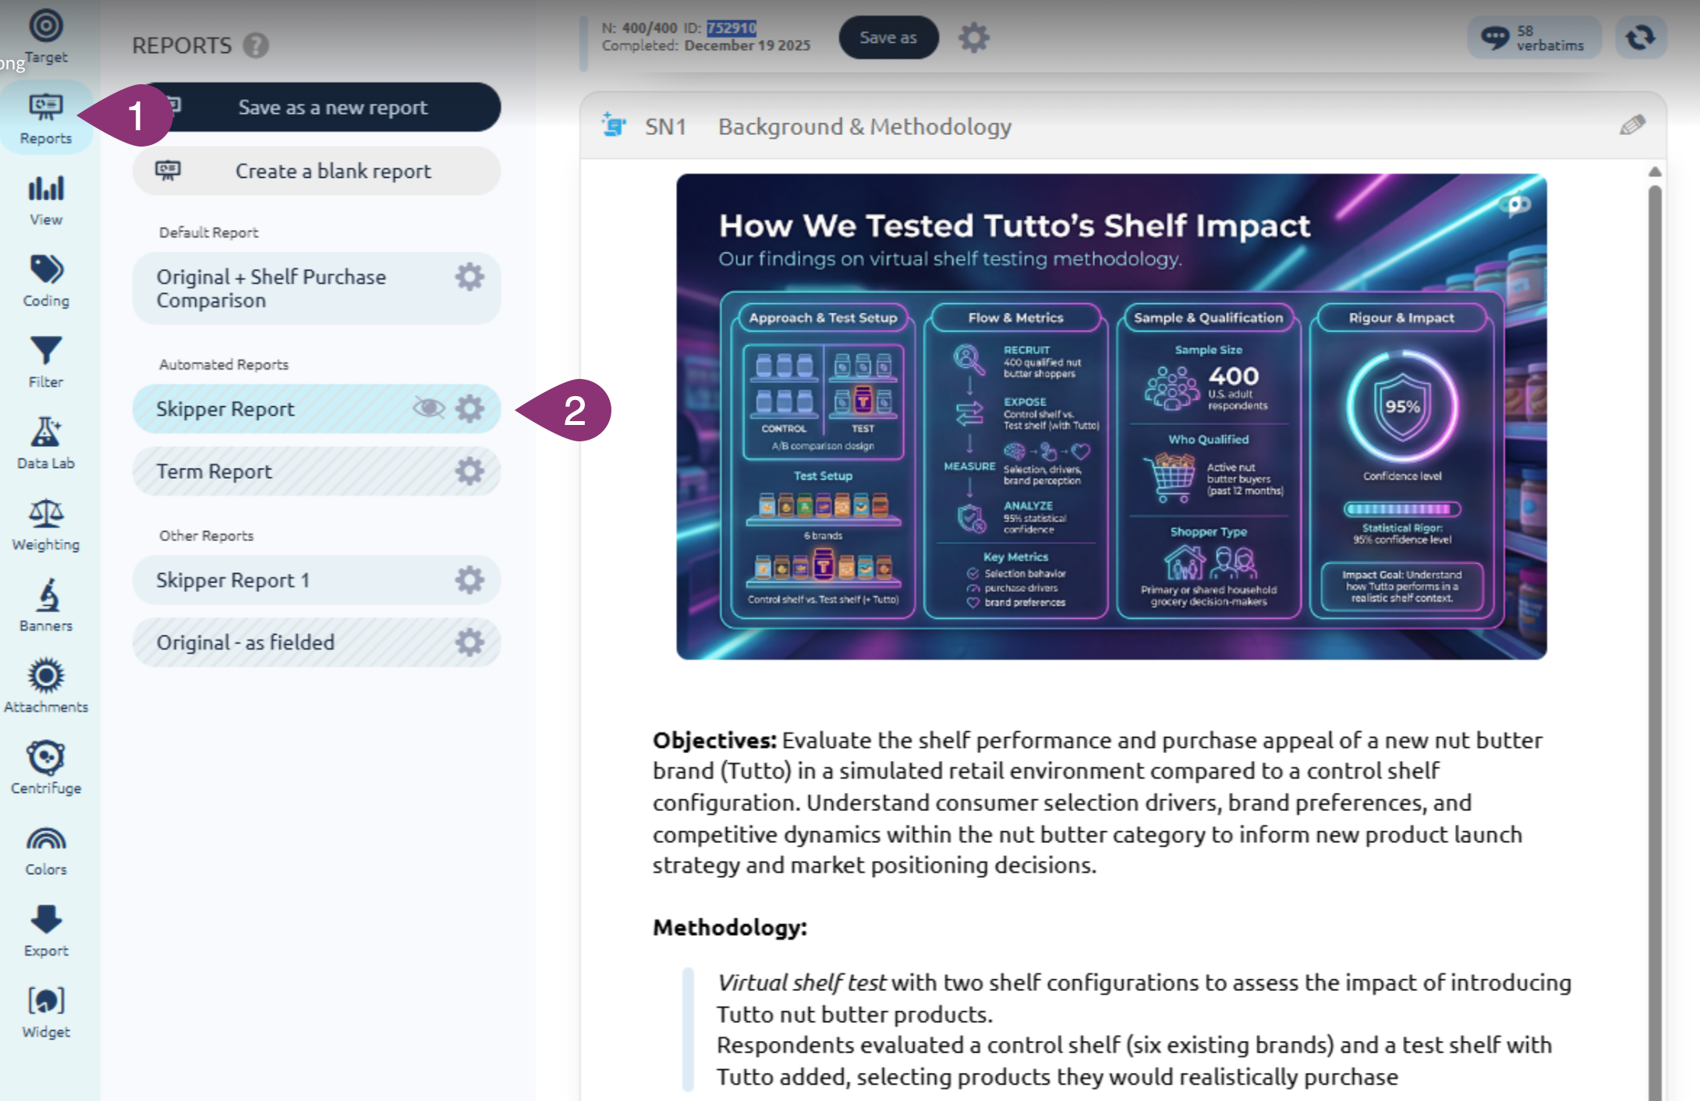This screenshot has height=1101, width=1700.
Task: Open the Reports sidebar icon
Action: pyautogui.click(x=46, y=119)
